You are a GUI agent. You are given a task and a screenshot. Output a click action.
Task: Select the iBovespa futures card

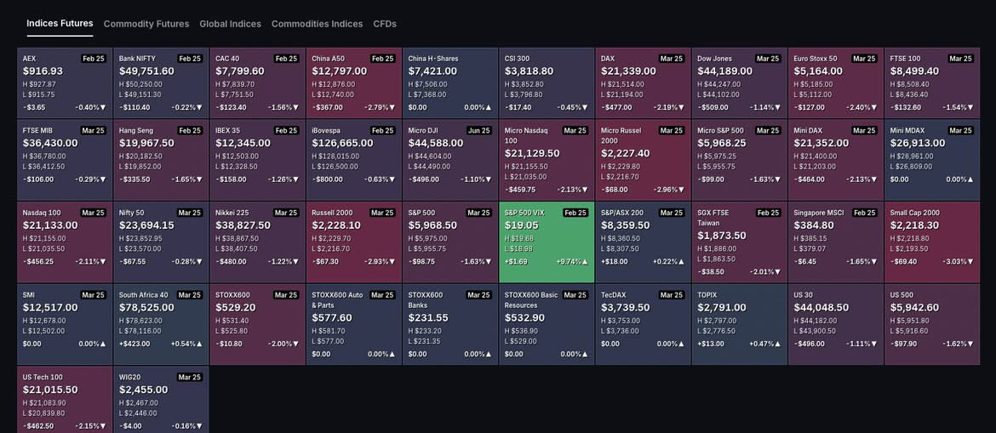click(x=354, y=161)
